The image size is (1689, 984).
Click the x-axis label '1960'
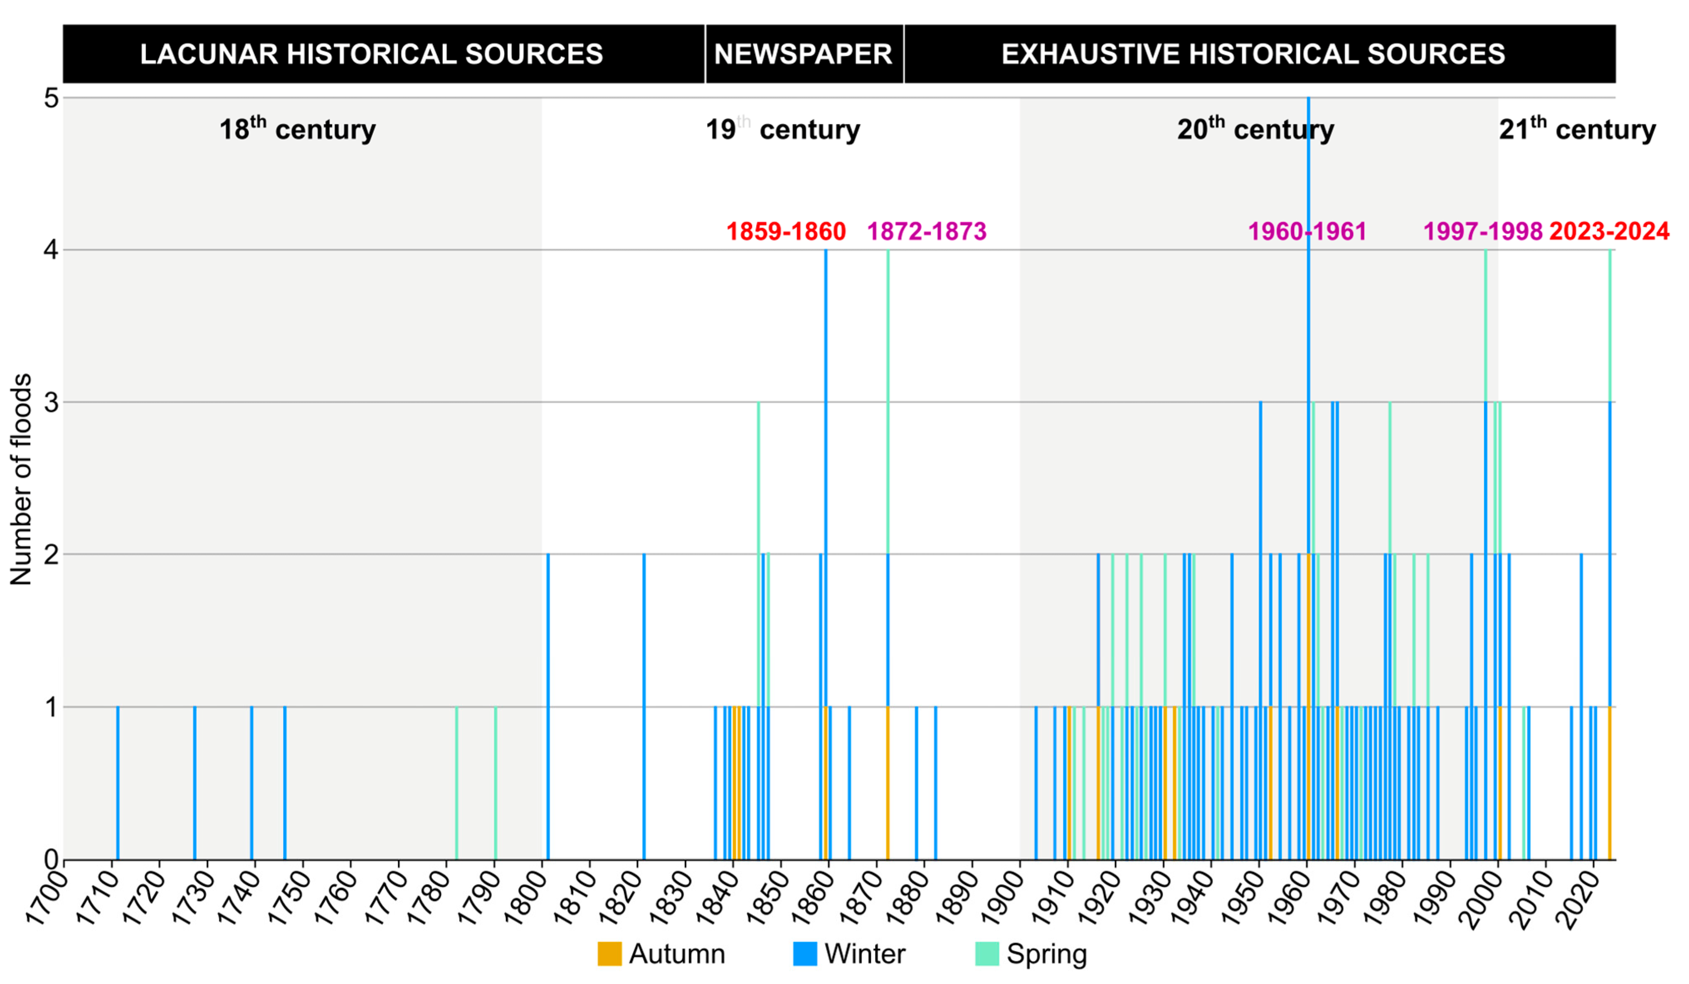pyautogui.click(x=1290, y=898)
